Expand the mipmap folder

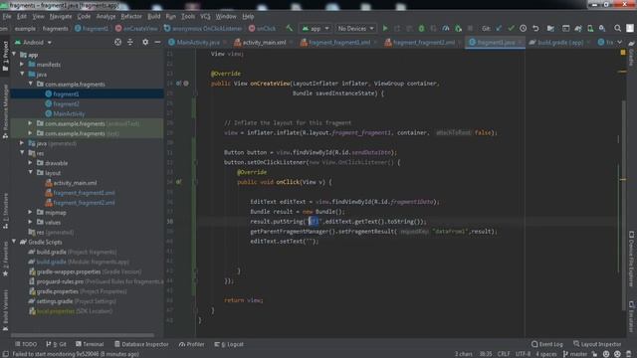(x=31, y=212)
